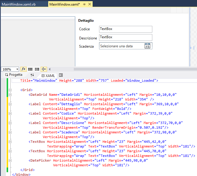Select the Codice label in designer
Image resolution: width=197 pixels, height=176 pixels.
pos(84,29)
